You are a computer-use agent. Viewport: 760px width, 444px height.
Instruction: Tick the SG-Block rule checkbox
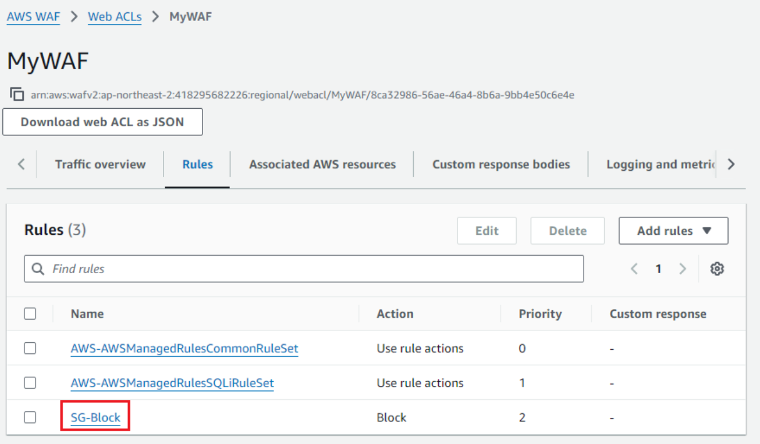[30, 417]
